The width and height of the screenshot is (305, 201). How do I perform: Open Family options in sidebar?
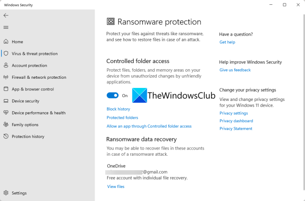(25, 124)
